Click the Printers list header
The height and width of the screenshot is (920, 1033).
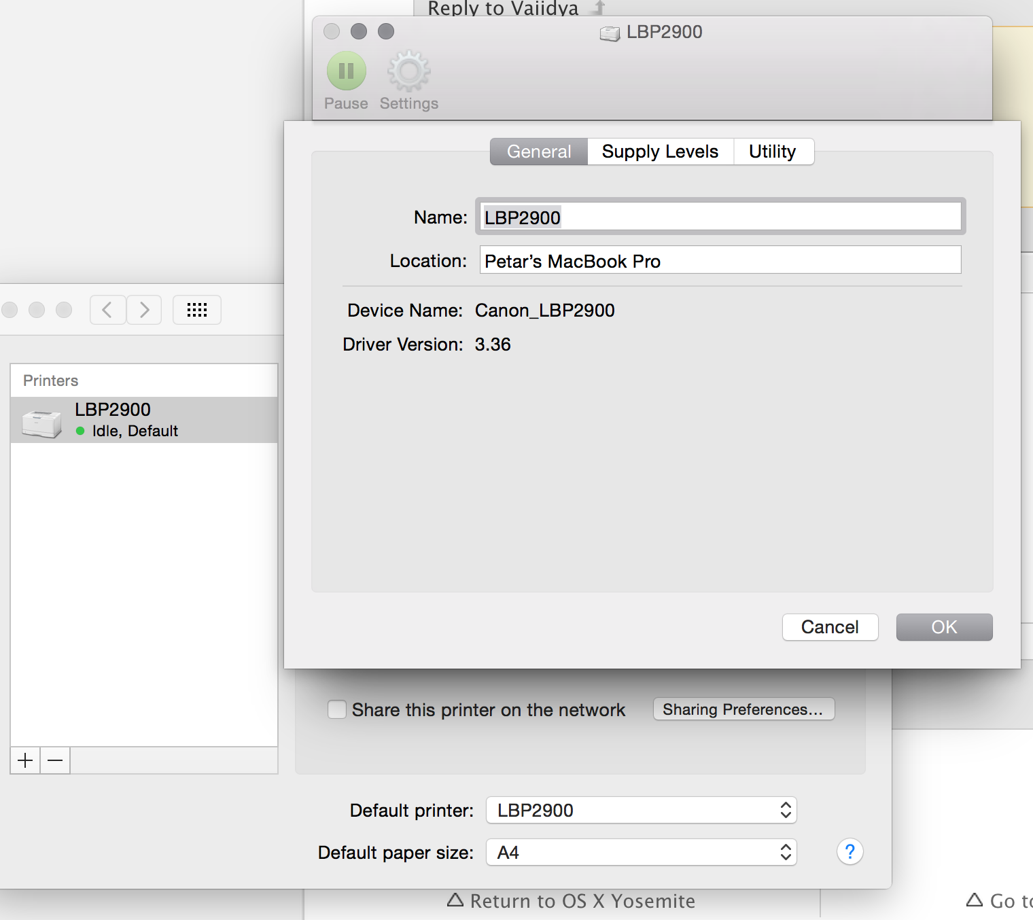pyautogui.click(x=51, y=381)
